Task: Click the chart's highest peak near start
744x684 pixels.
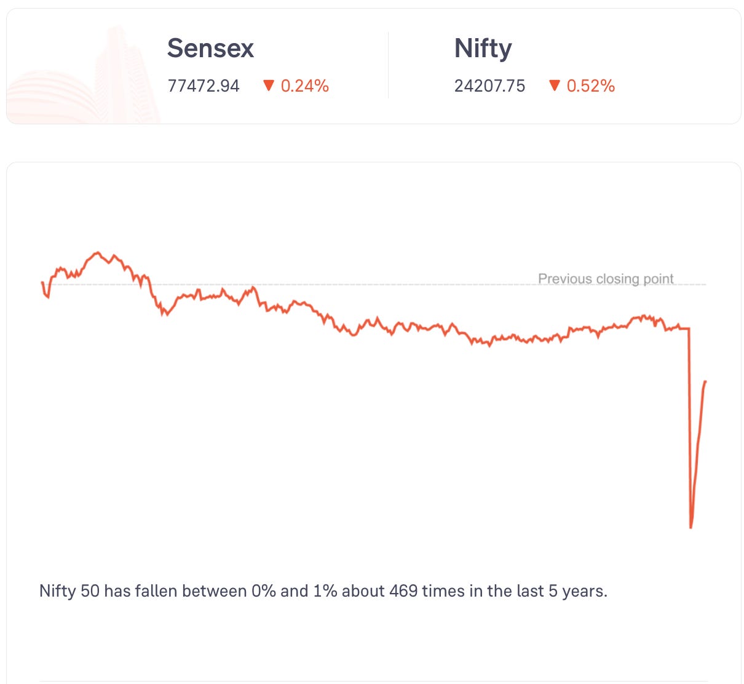Action: tap(97, 253)
